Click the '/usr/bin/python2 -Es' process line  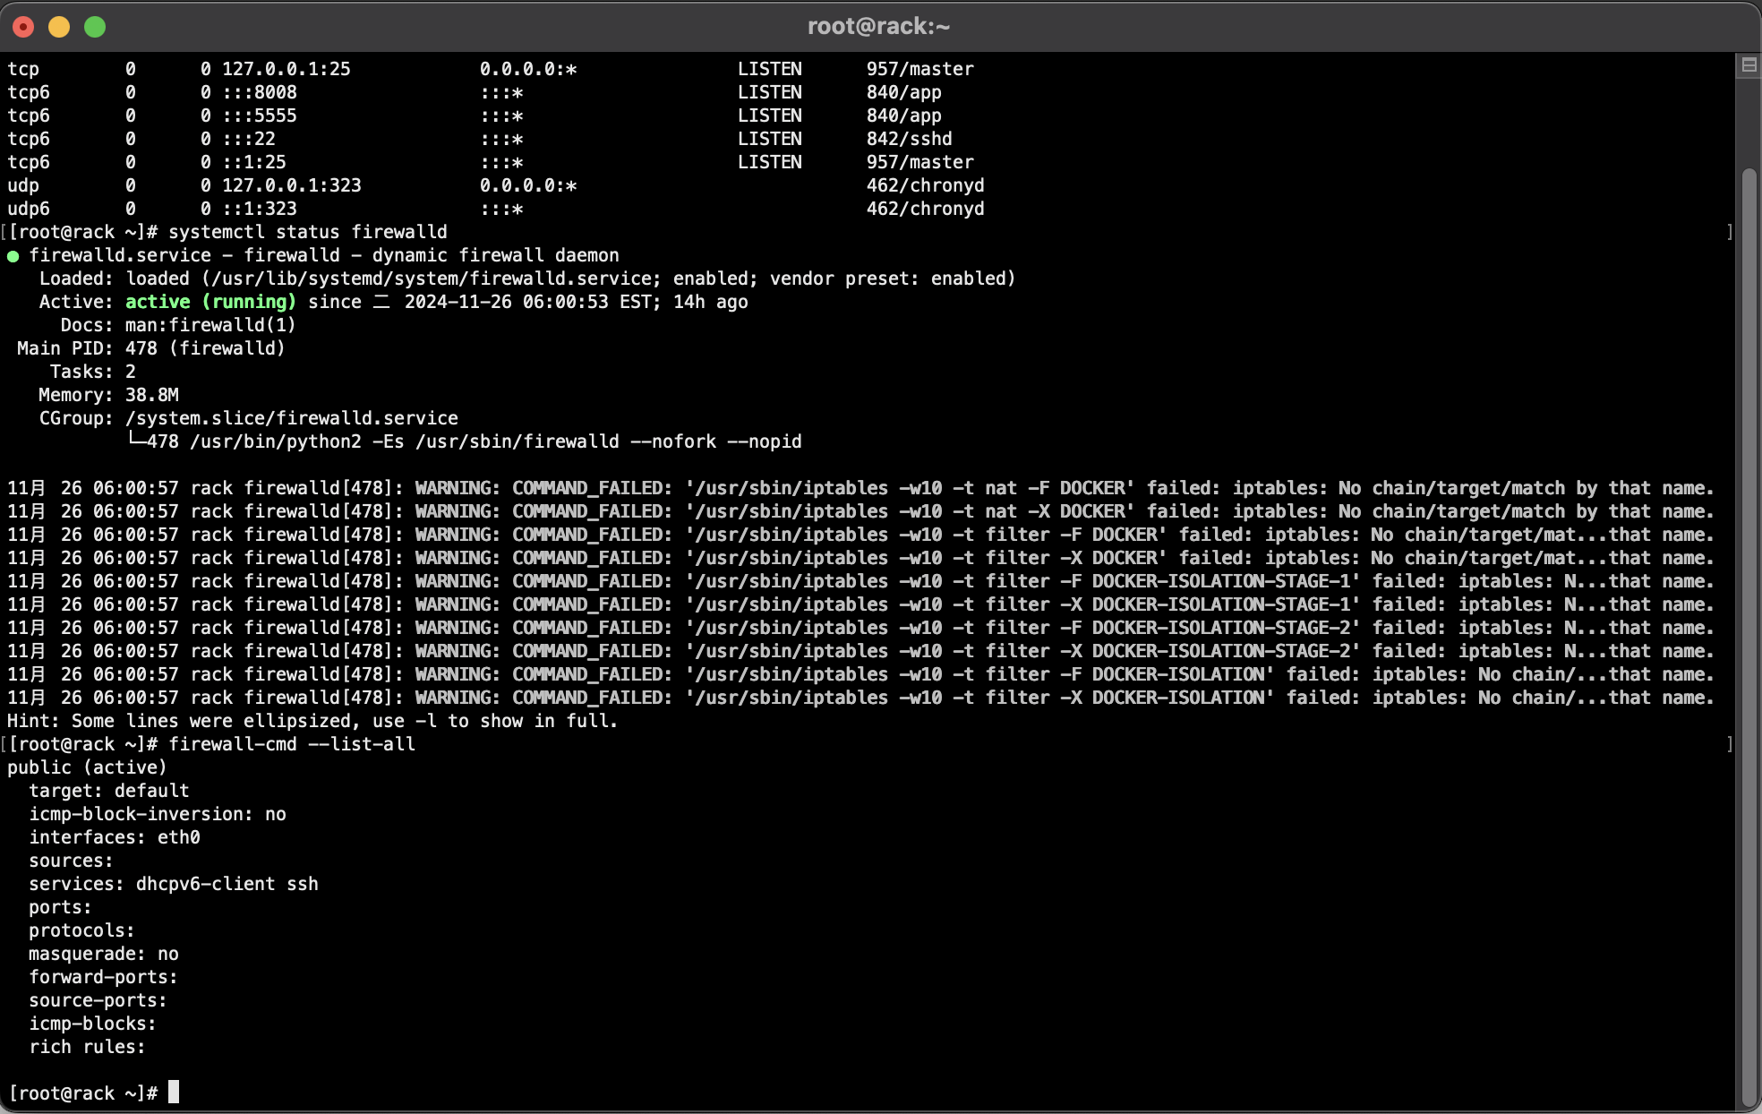[x=466, y=441]
